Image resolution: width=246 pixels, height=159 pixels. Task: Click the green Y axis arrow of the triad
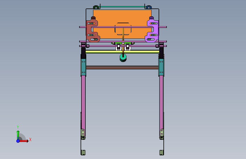(18, 135)
